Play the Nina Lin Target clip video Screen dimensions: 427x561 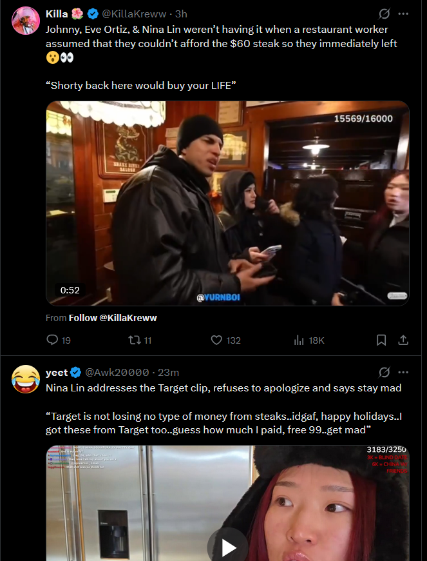click(227, 546)
